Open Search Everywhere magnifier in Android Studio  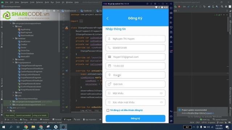pos(222,6)
